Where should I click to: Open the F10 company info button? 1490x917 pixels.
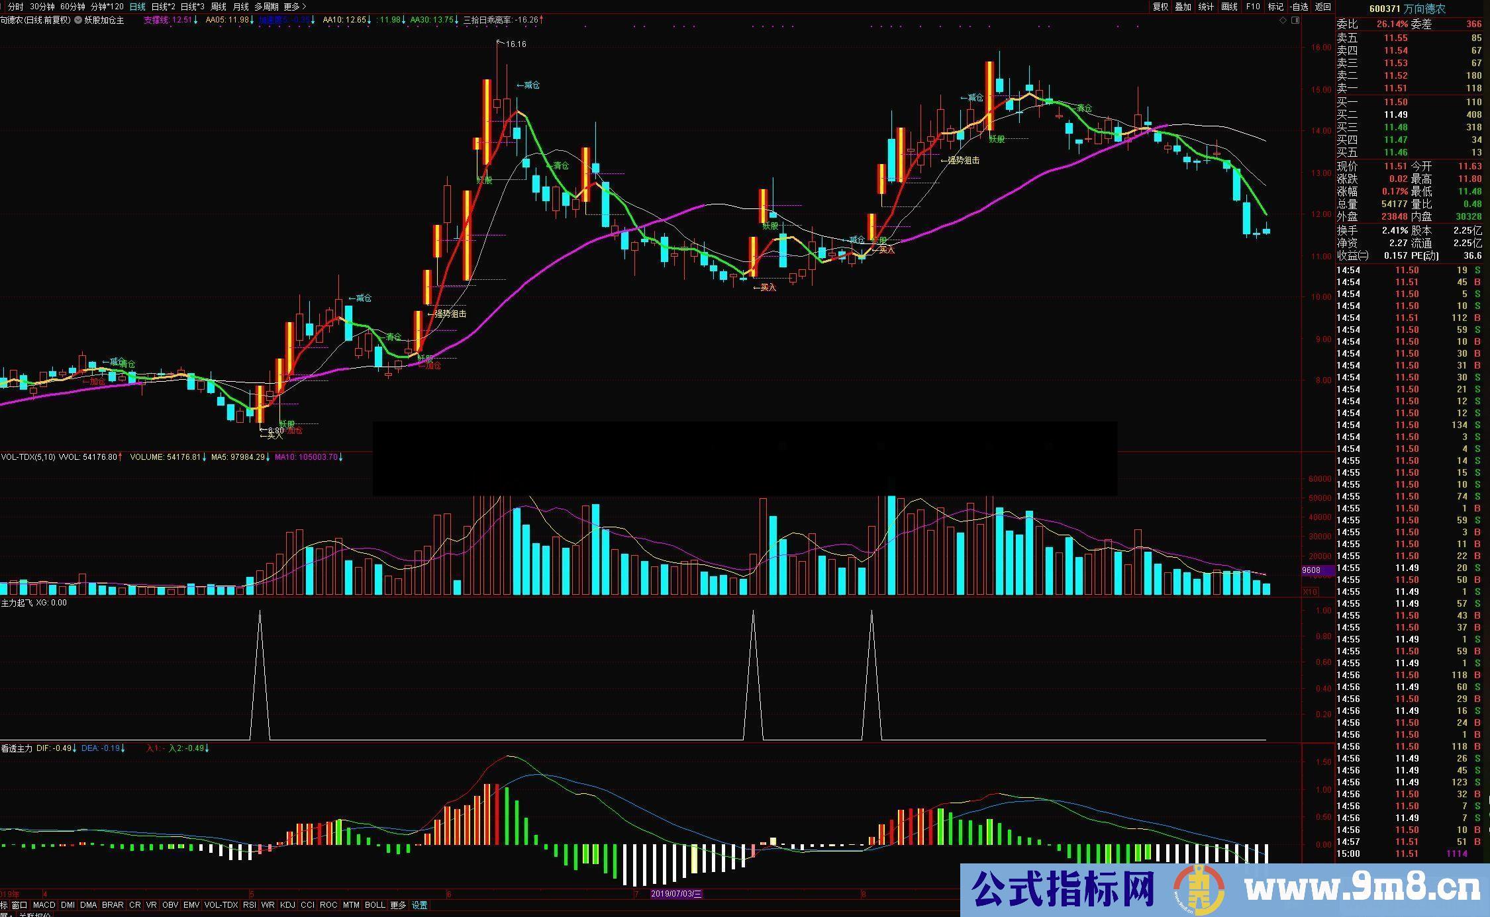click(x=1253, y=7)
